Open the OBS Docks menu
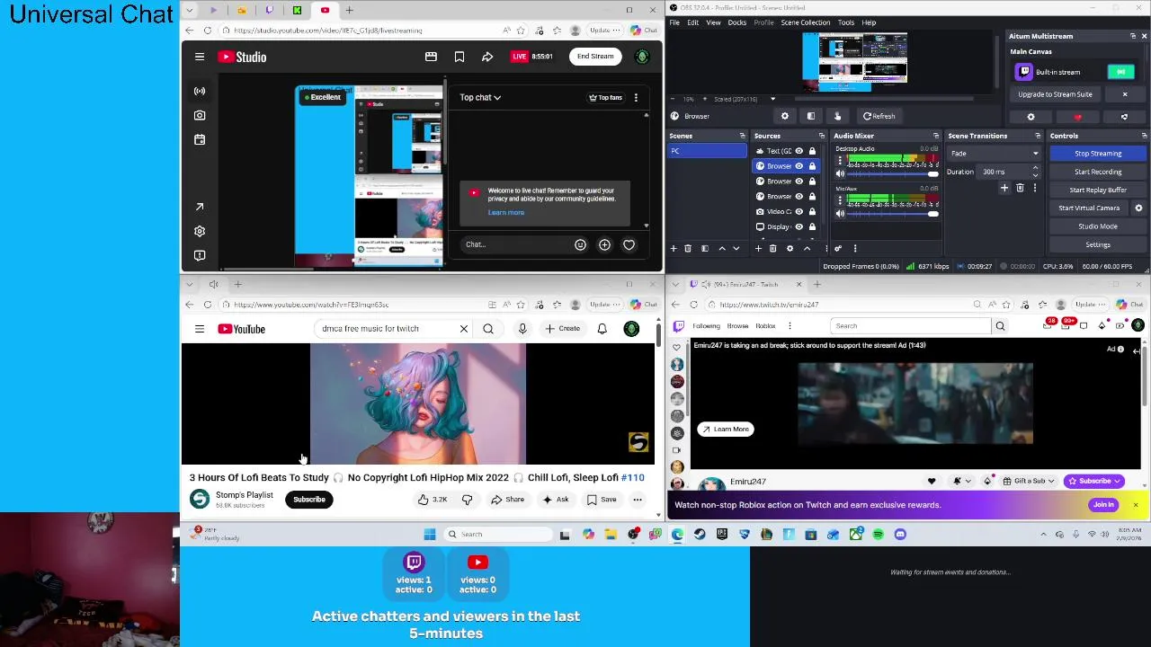 click(x=736, y=22)
